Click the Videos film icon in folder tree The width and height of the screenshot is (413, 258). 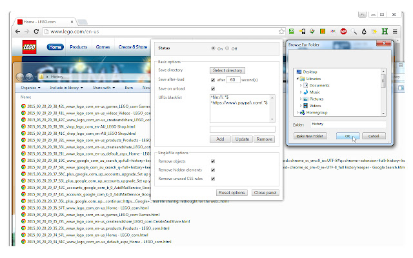pyautogui.click(x=305, y=106)
